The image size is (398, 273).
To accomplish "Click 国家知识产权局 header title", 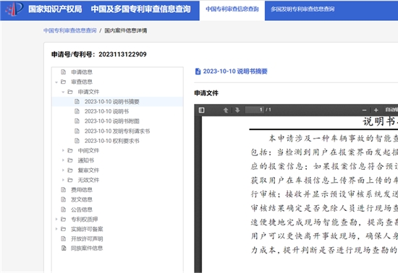I will [x=55, y=9].
